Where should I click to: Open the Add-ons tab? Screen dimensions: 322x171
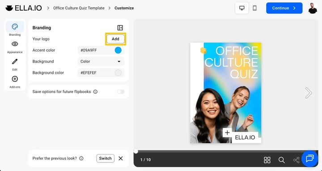(15, 82)
